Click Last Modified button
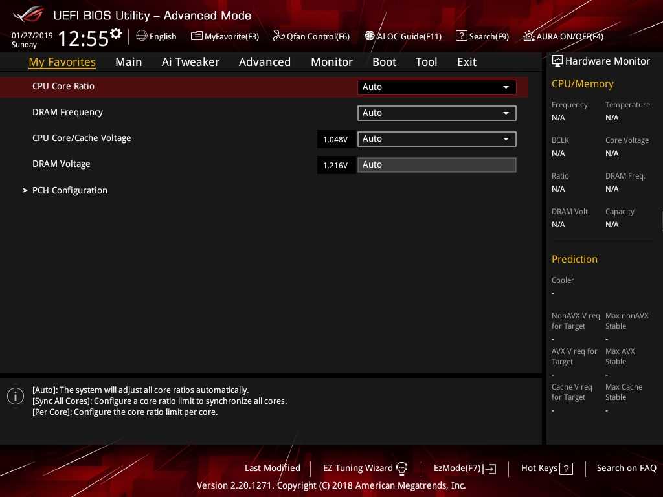 tap(272, 468)
